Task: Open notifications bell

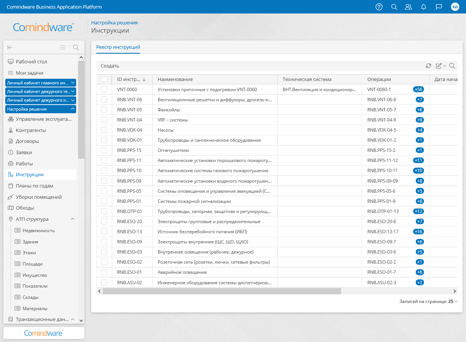Action: [x=424, y=7]
